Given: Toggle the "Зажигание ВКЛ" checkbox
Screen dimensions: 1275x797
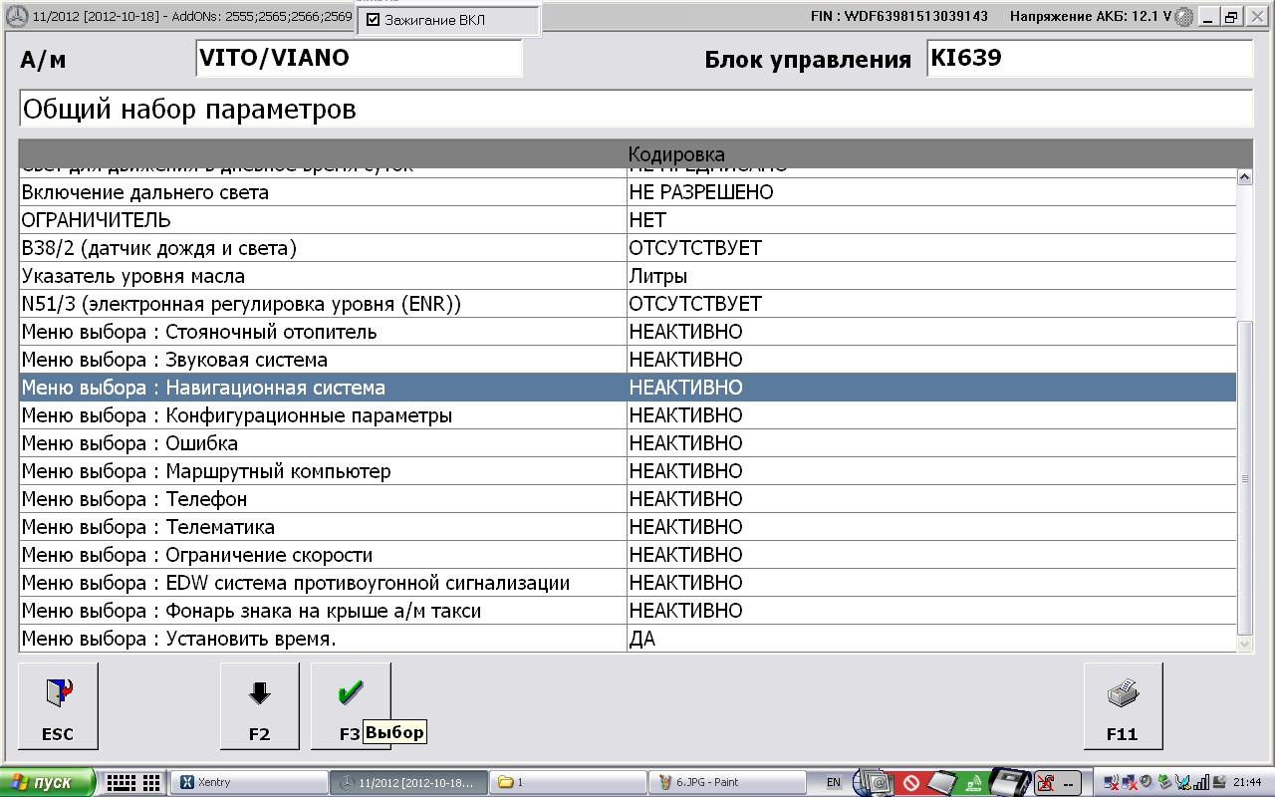Looking at the screenshot, I should 374,20.
